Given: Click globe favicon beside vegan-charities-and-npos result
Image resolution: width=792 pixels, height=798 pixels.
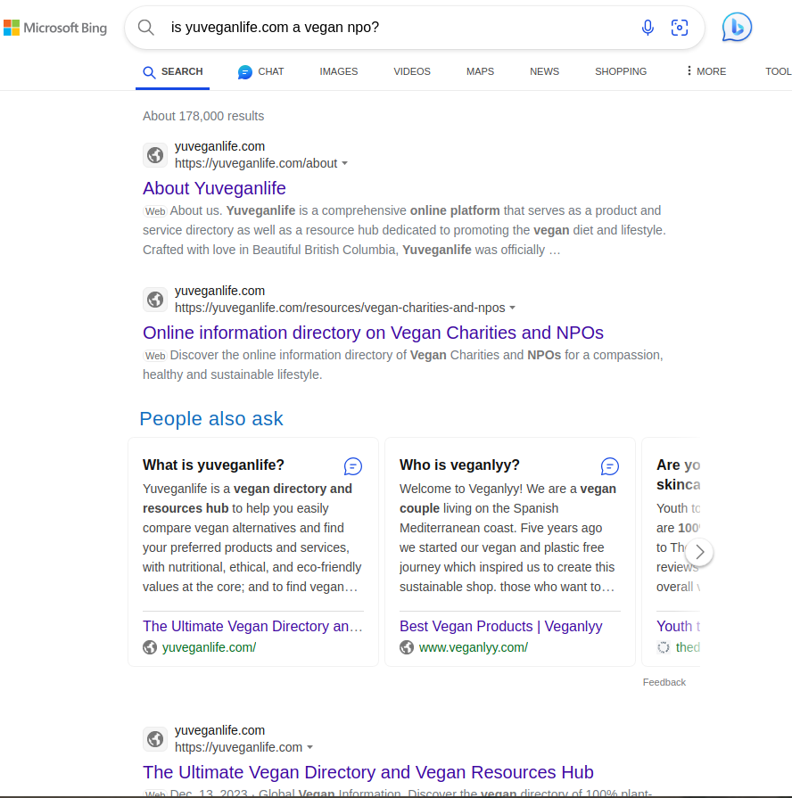Looking at the screenshot, I should click(x=155, y=300).
